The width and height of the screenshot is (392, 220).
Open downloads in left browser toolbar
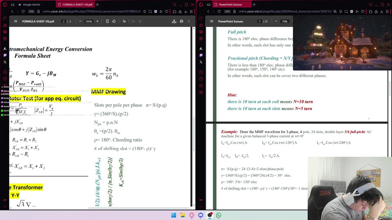click(x=185, y=12)
